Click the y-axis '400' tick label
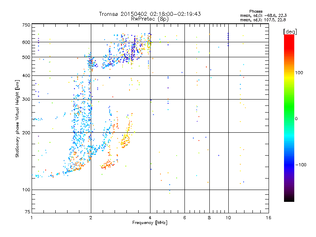316x237 pixels. pos(26,76)
